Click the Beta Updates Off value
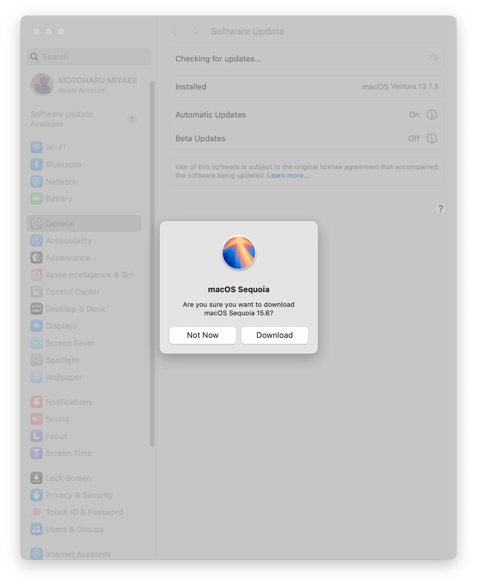 pos(414,138)
